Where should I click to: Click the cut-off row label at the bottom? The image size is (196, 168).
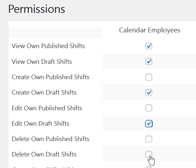pyautogui.click(x=44, y=167)
